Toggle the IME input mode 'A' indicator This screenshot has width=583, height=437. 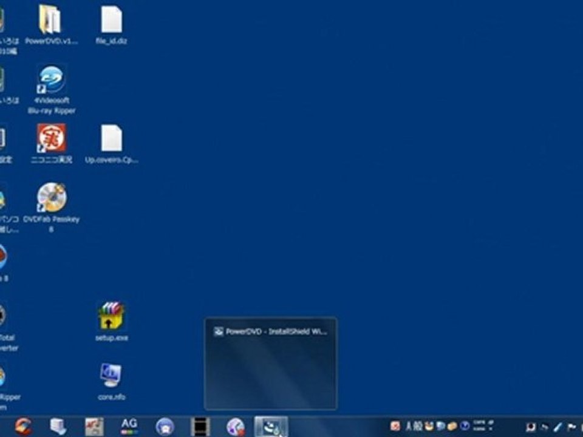point(409,426)
